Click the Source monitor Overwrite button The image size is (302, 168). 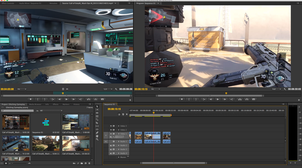[95, 99]
